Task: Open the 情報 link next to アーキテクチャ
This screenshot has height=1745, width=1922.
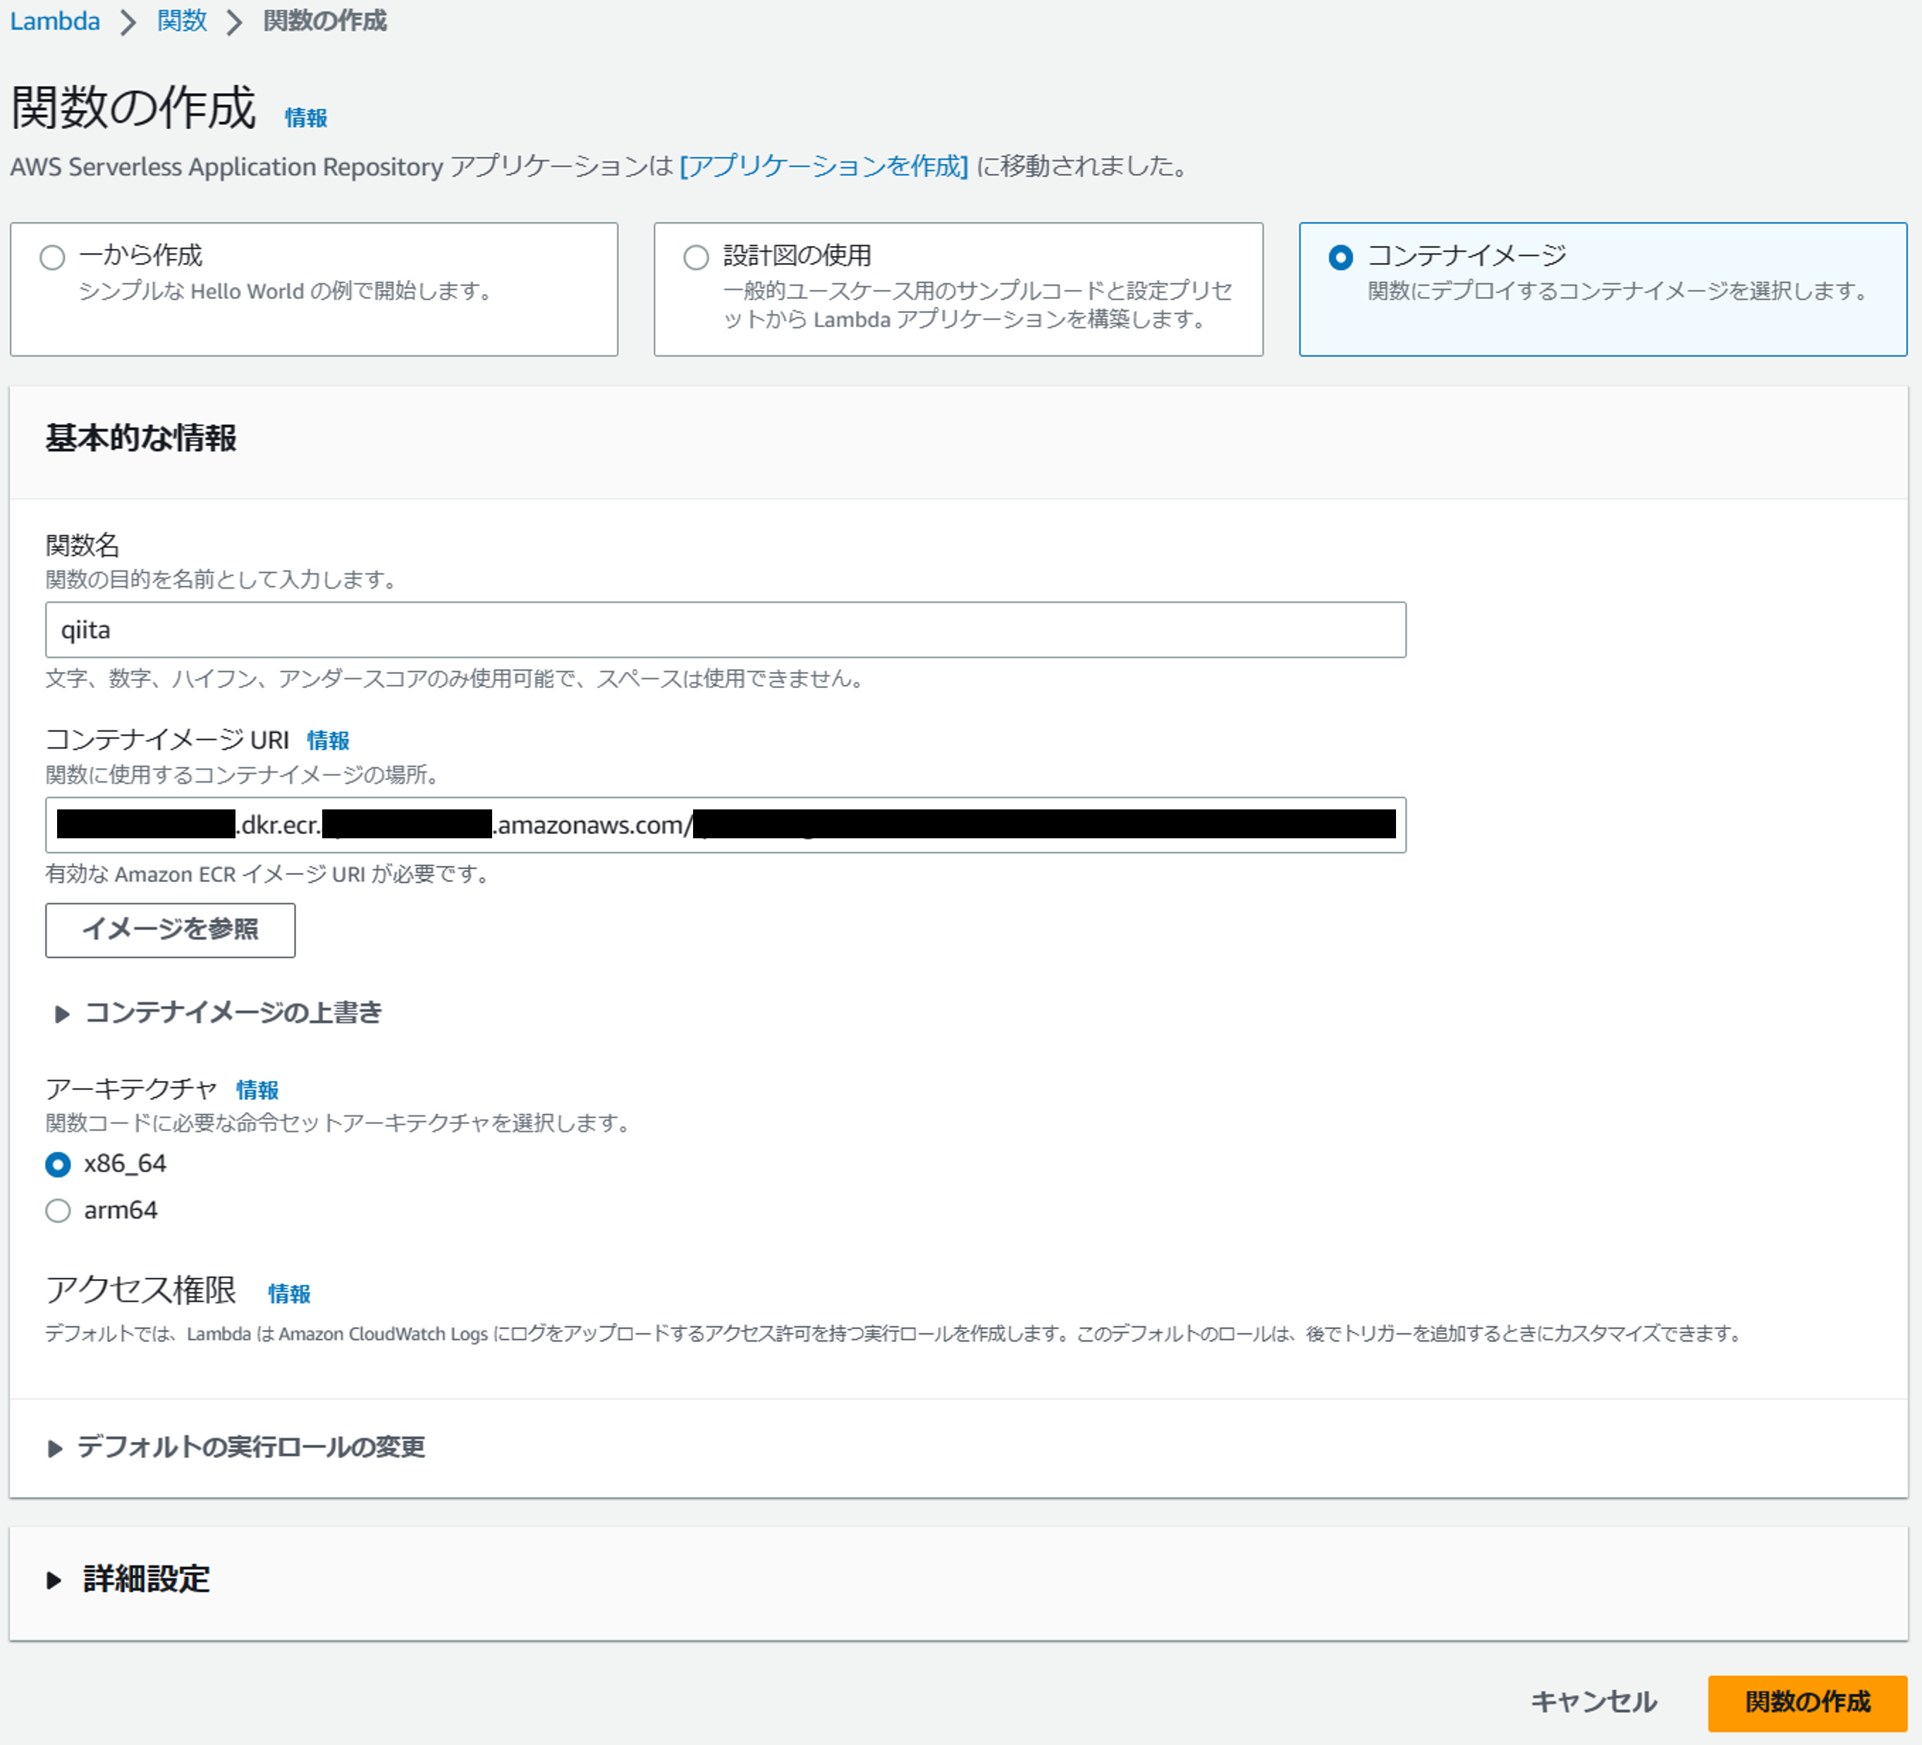Action: click(257, 1090)
